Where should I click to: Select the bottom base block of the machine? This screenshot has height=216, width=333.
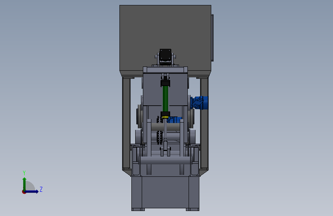[x=165, y=193]
